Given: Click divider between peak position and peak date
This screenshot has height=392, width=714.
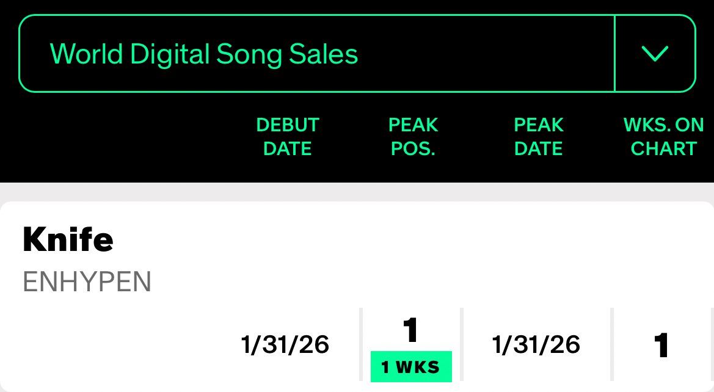Looking at the screenshot, I should (x=462, y=346).
